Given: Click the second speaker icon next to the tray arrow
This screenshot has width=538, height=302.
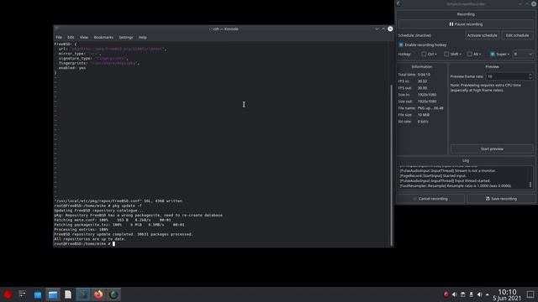Looking at the screenshot, I should pos(479,294).
